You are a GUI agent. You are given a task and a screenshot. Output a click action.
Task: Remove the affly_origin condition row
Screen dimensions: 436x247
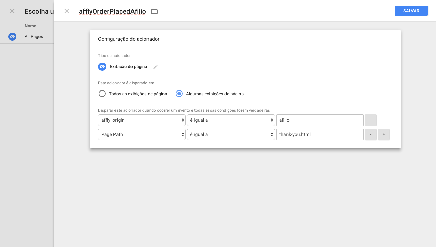coord(371,120)
